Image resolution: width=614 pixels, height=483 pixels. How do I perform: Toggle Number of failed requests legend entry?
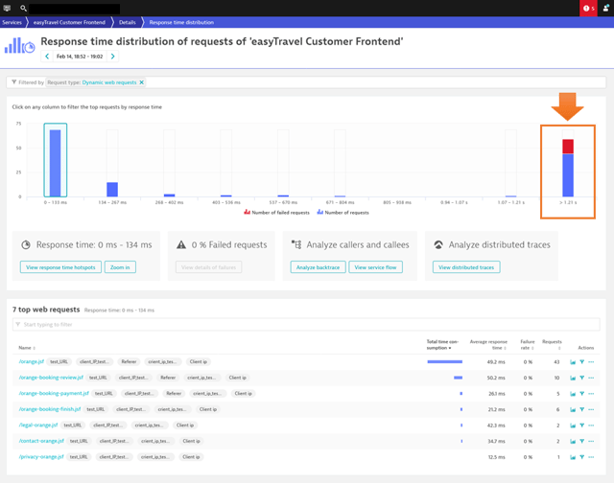click(276, 213)
